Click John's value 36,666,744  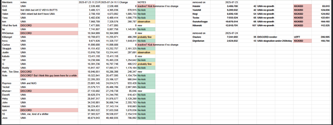[109, 102]
